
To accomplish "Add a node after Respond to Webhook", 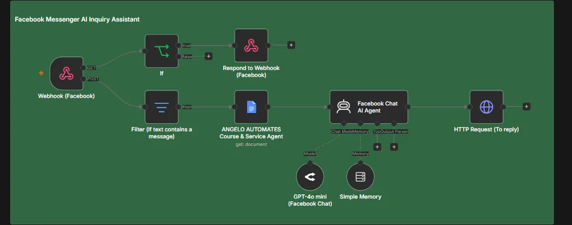I will 291,45.
